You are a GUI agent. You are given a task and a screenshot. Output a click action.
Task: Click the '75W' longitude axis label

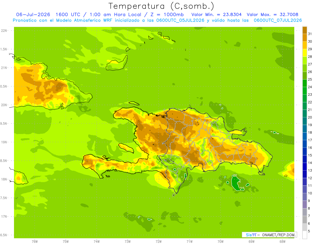66,242
